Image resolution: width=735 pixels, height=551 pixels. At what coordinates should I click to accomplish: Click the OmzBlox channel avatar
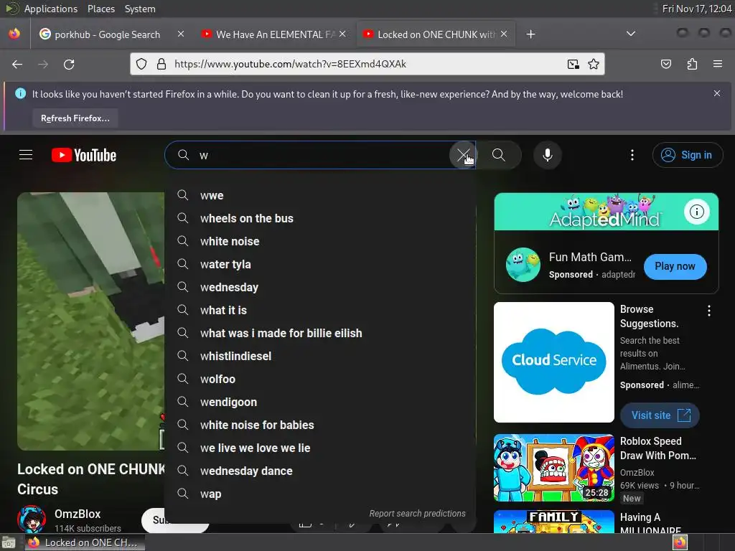tap(32, 519)
